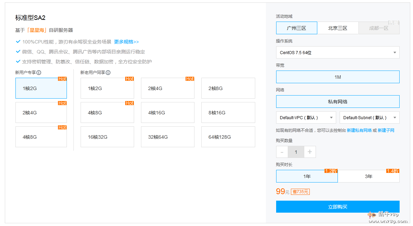Select 1年 purchase duration

pos(307,176)
